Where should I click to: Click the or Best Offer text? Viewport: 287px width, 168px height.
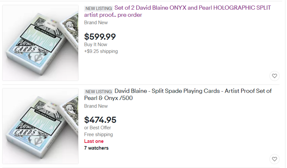(x=98, y=128)
